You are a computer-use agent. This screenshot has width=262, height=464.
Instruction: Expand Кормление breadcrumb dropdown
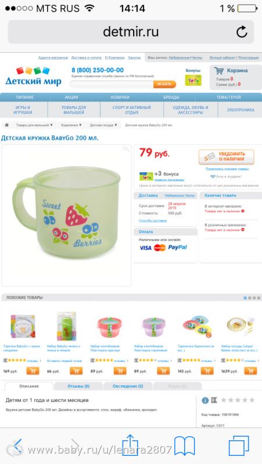[x=71, y=125]
